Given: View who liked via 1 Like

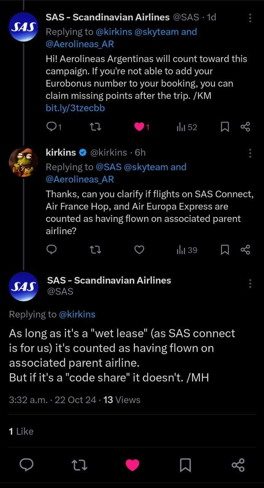Looking at the screenshot, I should pos(21,431).
